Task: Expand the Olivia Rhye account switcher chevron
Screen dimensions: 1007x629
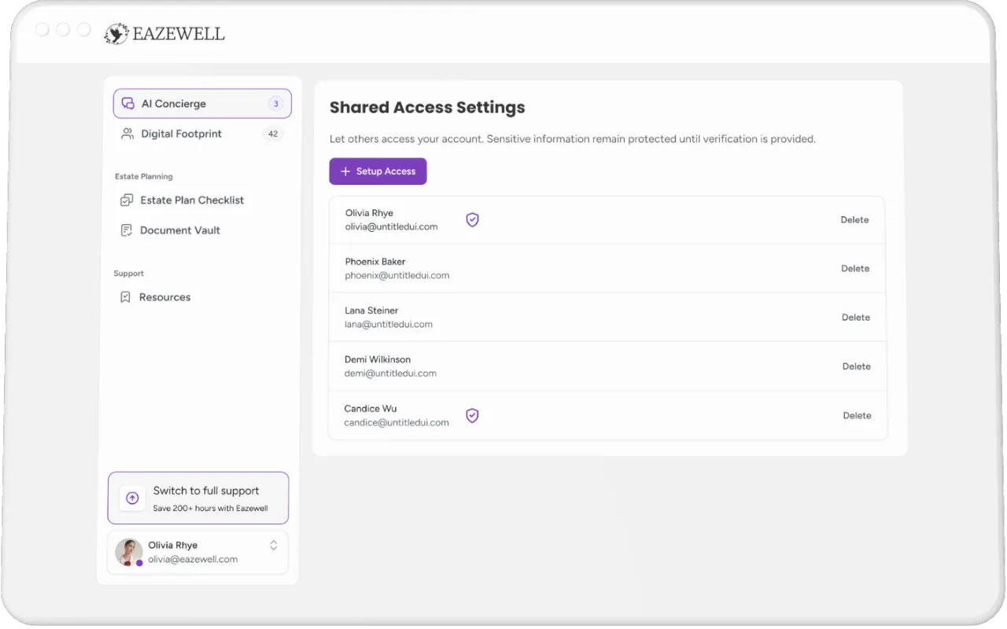Action: [x=273, y=546]
